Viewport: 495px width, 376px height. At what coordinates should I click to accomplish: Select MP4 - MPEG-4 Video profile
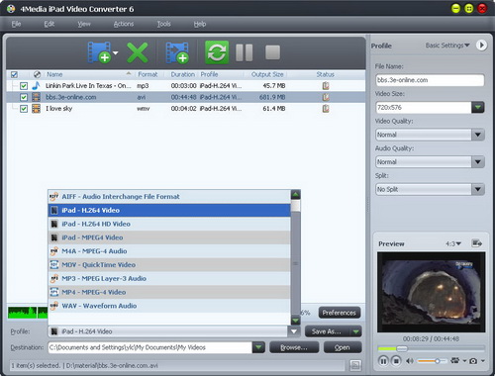coord(169,292)
